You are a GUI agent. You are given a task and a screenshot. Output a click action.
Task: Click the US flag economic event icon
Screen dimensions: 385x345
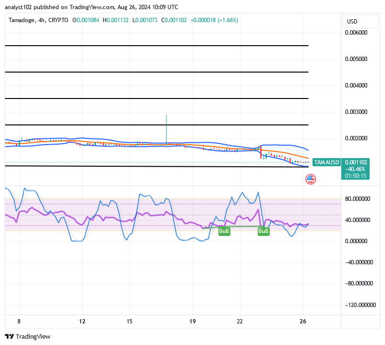point(311,179)
